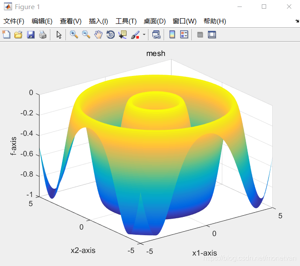Screen dimensions: 300x266
Task: Click the Link Plot icon
Action: click(x=156, y=35)
